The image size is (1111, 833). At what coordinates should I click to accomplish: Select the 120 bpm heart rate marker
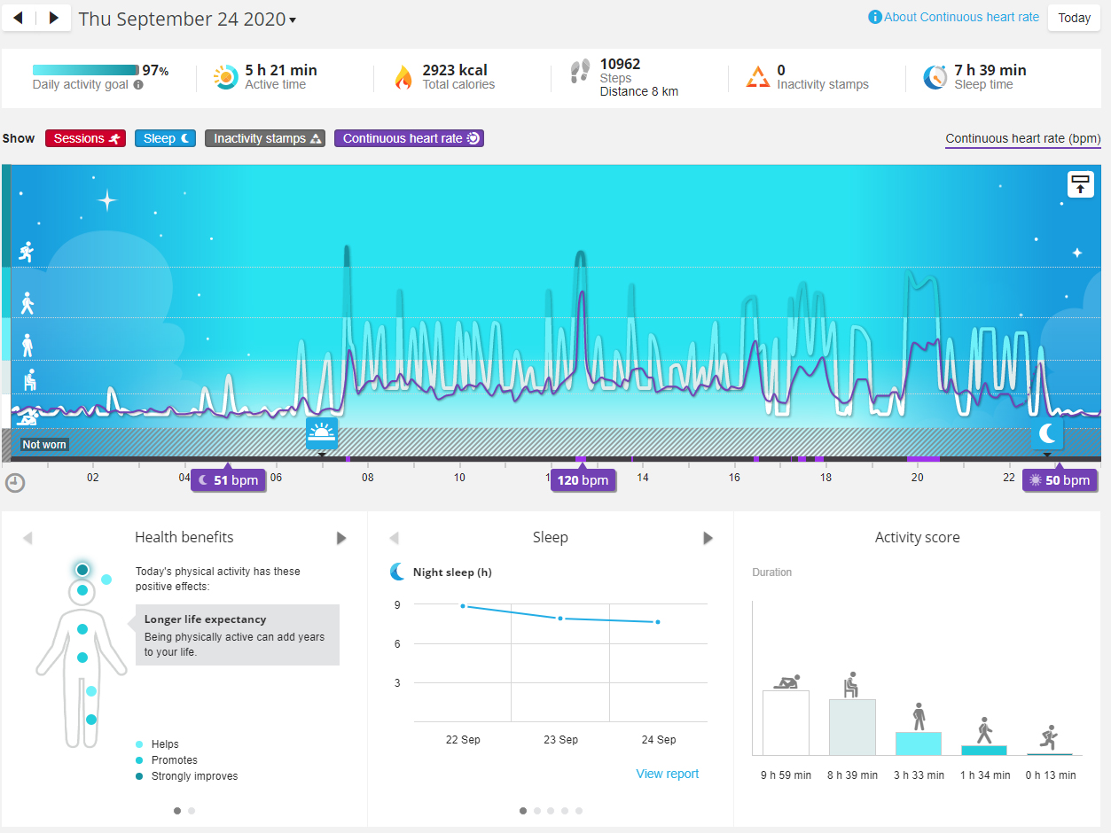coord(583,480)
